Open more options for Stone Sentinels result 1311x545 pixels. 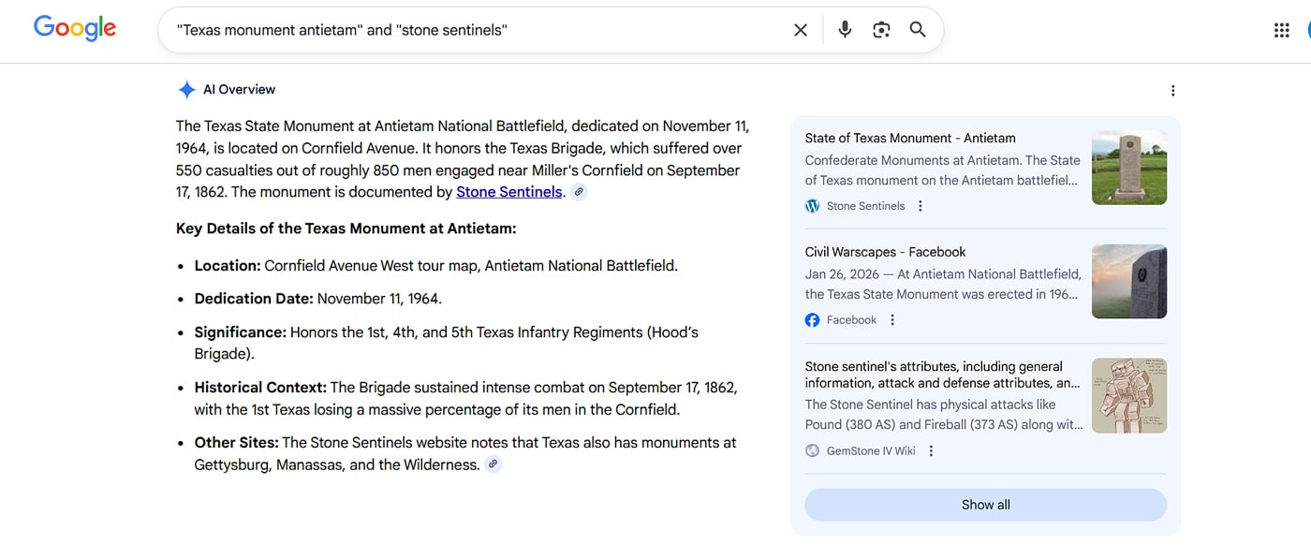coord(921,206)
